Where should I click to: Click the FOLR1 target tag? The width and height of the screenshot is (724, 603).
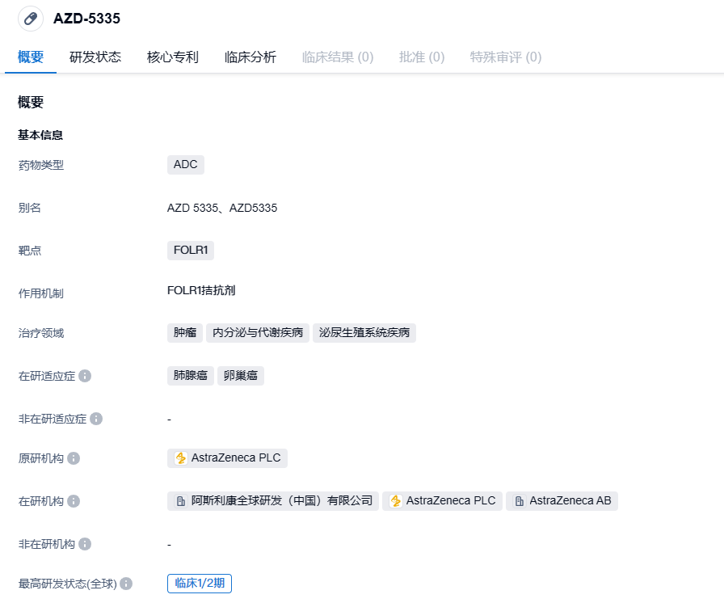click(191, 251)
